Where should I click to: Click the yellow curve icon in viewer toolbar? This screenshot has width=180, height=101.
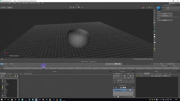pyautogui.click(x=146, y=8)
